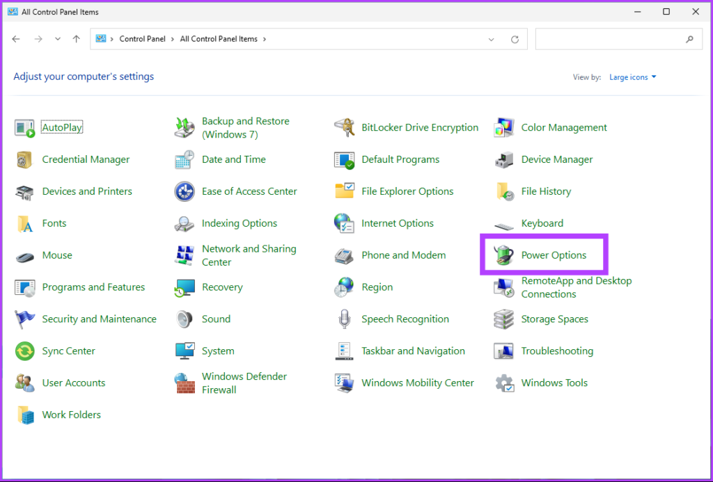Expand the View by Large icons dropdown
The height and width of the screenshot is (482, 713).
point(632,77)
